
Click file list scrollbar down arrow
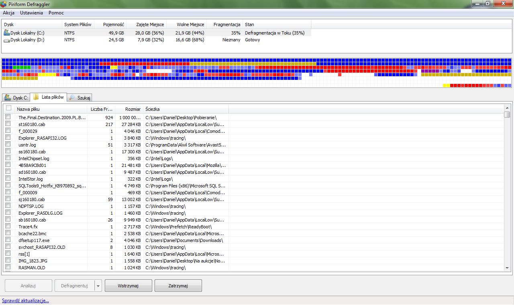pos(507,268)
